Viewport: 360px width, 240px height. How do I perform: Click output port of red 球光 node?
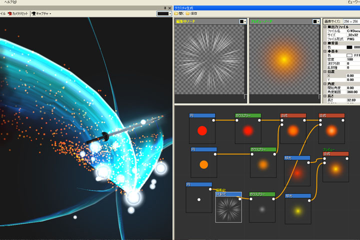(x=308, y=162)
